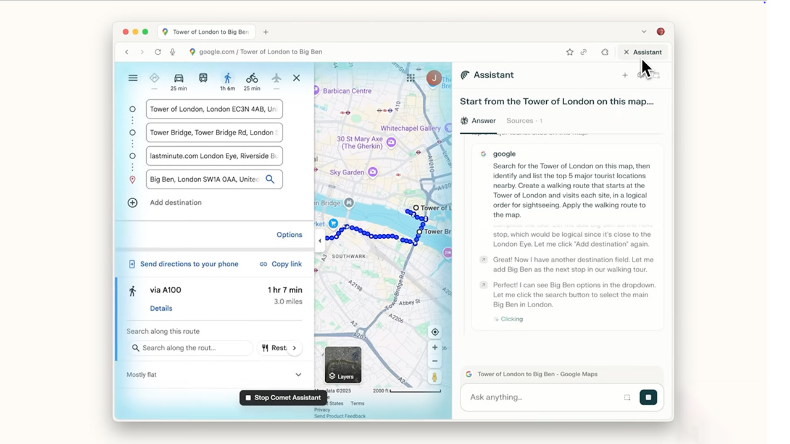
Task: Click Tower of London starting point field
Action: (x=214, y=109)
